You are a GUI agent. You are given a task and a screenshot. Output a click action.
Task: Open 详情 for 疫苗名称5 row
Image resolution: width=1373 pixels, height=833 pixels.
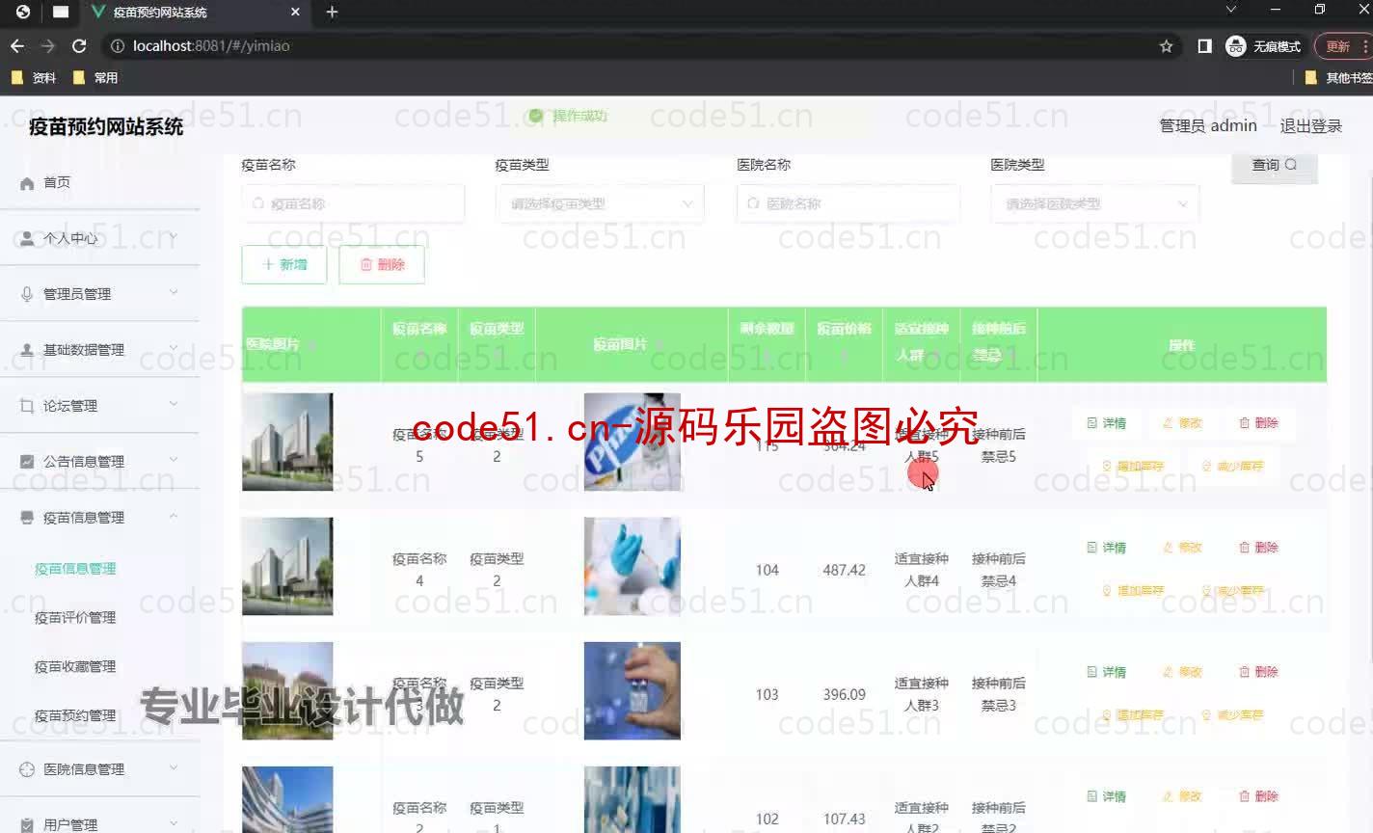coord(1107,423)
